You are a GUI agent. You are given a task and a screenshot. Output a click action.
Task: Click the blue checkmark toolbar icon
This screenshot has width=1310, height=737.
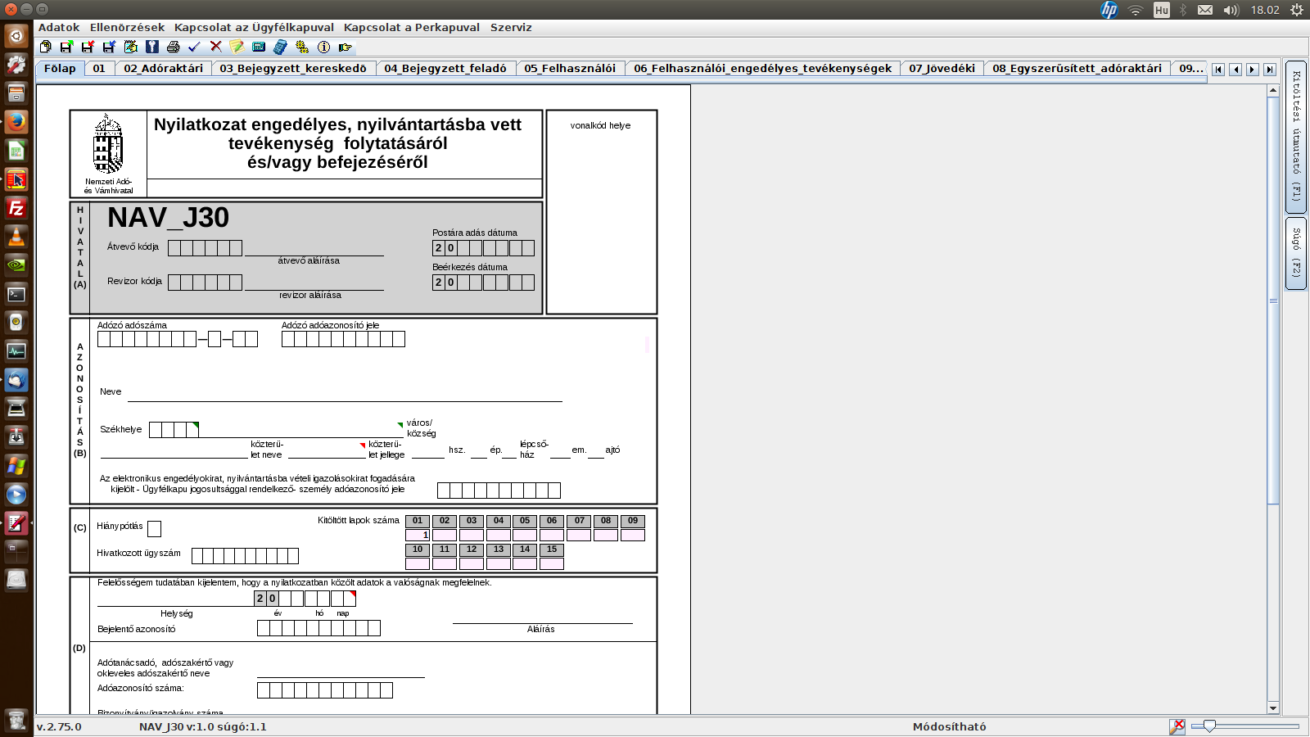(194, 47)
